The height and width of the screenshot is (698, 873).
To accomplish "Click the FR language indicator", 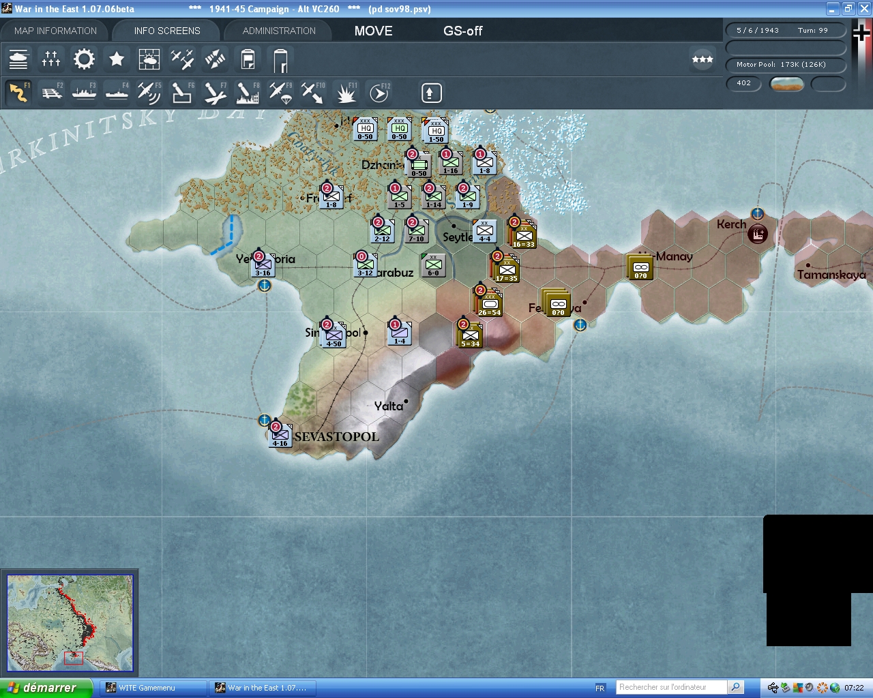I will [600, 688].
